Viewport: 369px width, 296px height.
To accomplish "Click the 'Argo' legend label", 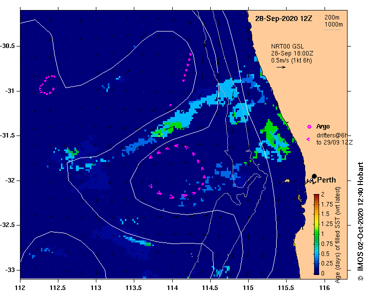I will click(323, 126).
